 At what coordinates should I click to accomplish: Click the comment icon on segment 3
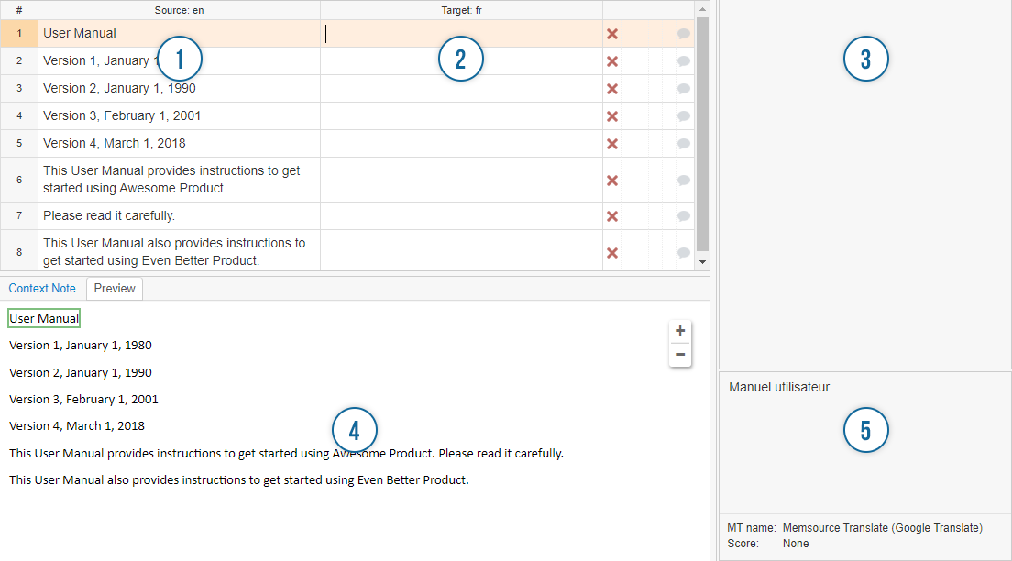pos(683,89)
